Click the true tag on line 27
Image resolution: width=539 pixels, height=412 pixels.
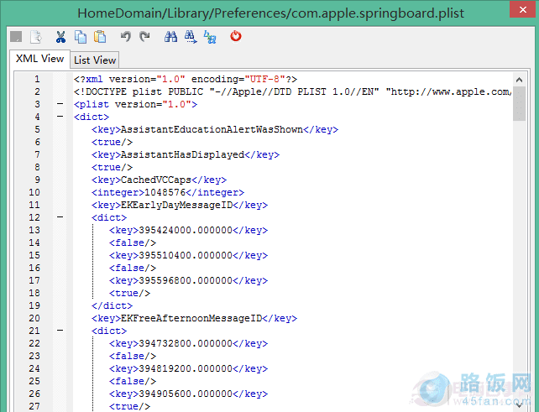[129, 406]
